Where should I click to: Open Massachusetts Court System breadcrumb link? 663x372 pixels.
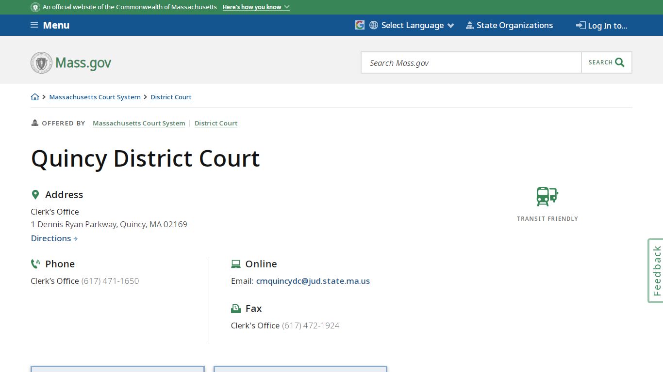point(95,97)
